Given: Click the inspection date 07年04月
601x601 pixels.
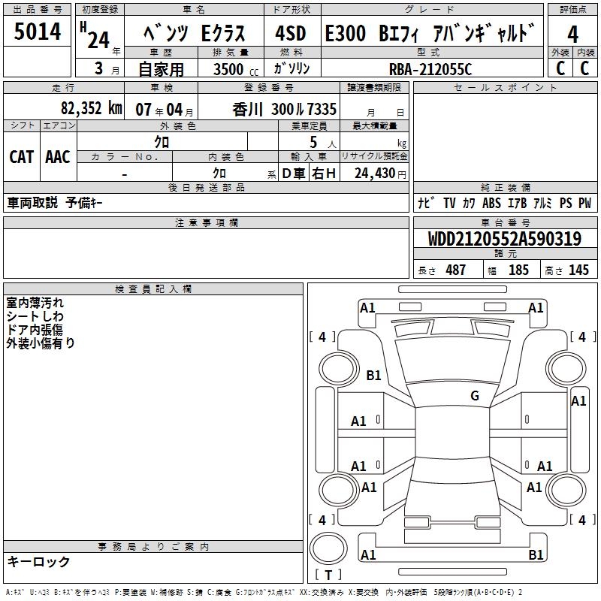Looking at the screenshot, I should point(165,110).
